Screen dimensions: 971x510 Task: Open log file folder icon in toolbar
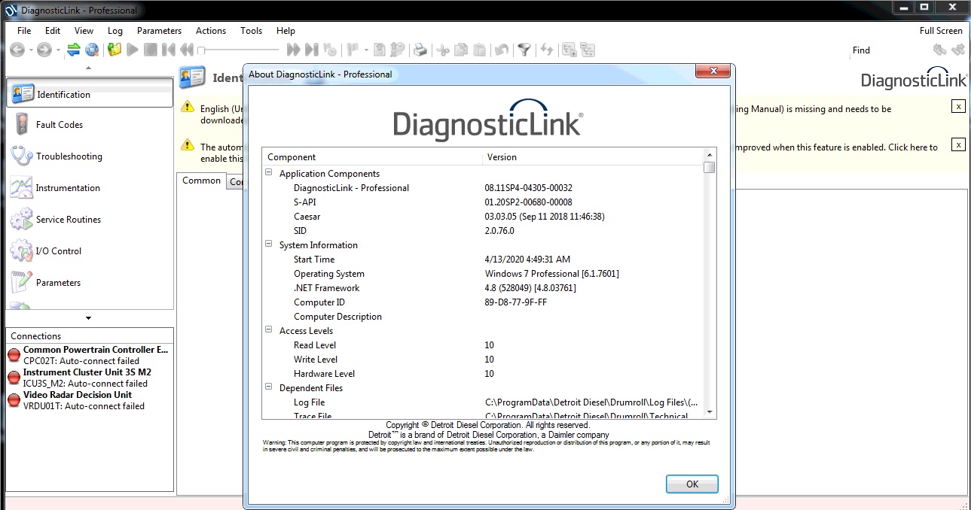pyautogui.click(x=114, y=50)
